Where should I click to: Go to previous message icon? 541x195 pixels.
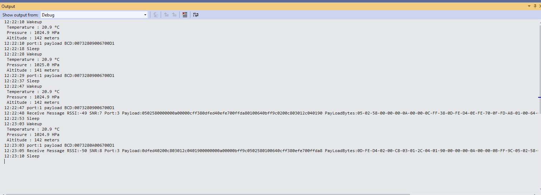[166, 15]
